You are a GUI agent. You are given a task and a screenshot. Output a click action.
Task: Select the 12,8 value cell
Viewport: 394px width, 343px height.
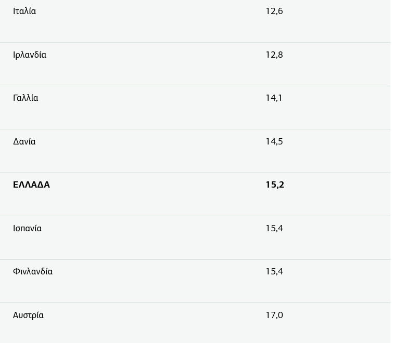[274, 55]
